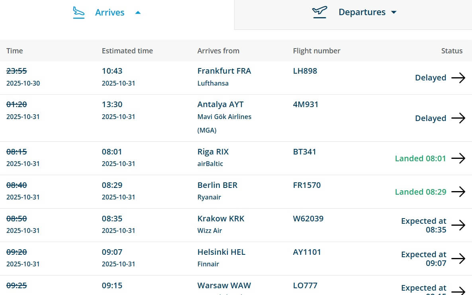Open details arrow for Antalya 4M931 flight
This screenshot has width=472, height=295.
point(458,118)
